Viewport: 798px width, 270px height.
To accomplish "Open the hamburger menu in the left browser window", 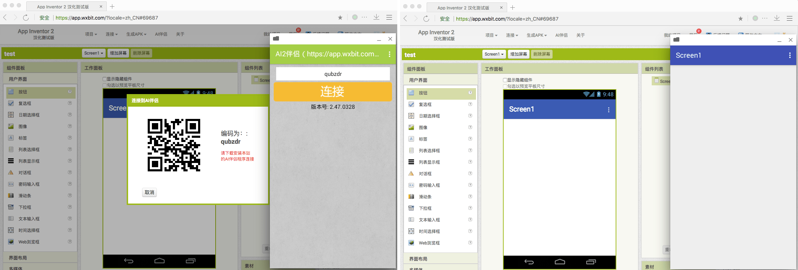I will tap(389, 17).
